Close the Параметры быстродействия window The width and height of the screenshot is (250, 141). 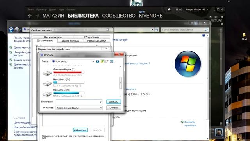106,49
